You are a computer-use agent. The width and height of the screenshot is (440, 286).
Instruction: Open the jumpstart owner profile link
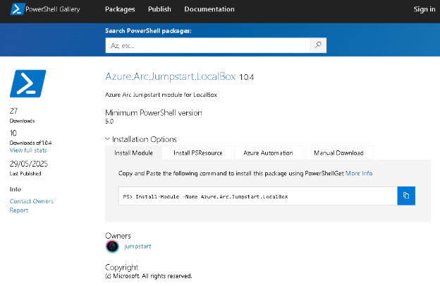(137, 246)
